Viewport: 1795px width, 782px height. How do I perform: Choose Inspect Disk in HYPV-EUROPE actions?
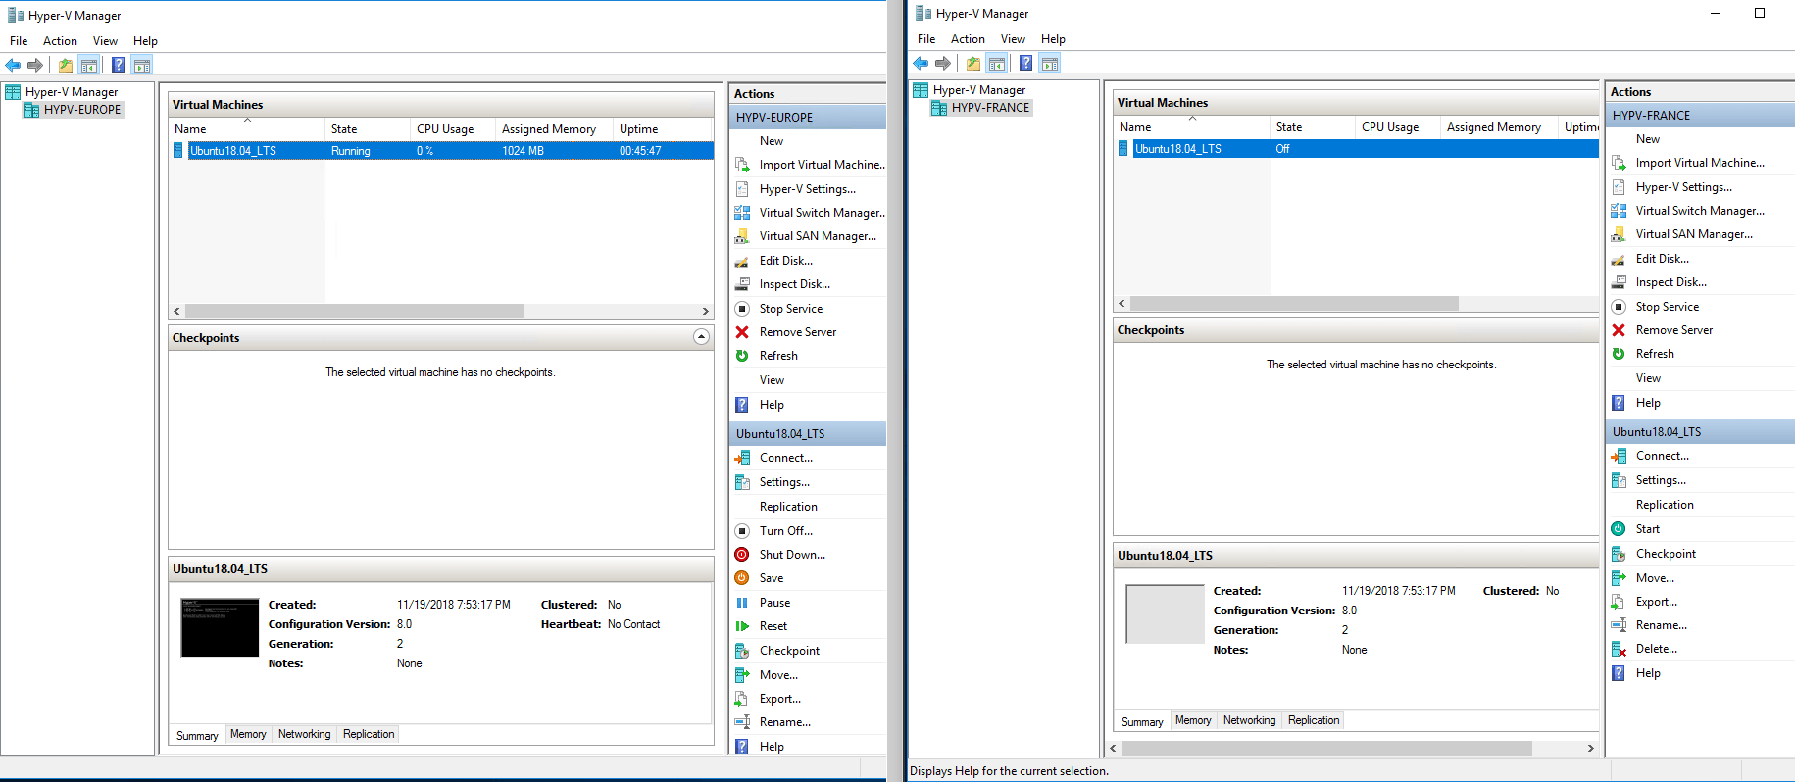(x=794, y=284)
